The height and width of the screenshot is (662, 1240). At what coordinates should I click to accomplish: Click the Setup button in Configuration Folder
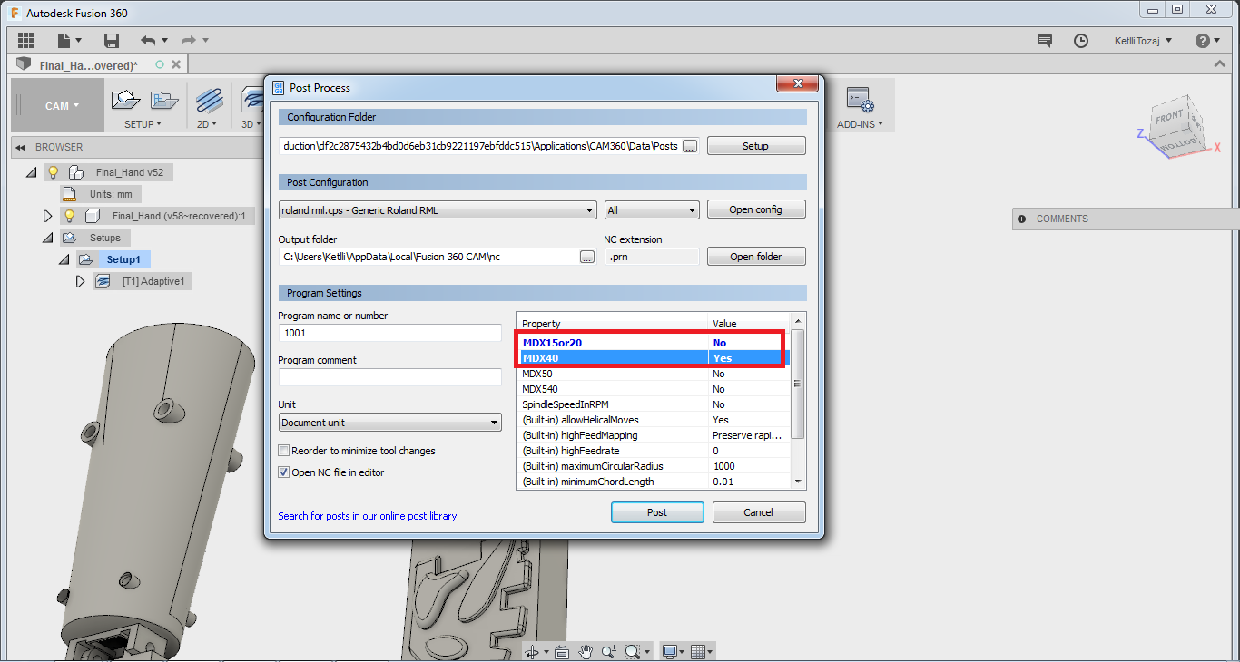point(755,146)
